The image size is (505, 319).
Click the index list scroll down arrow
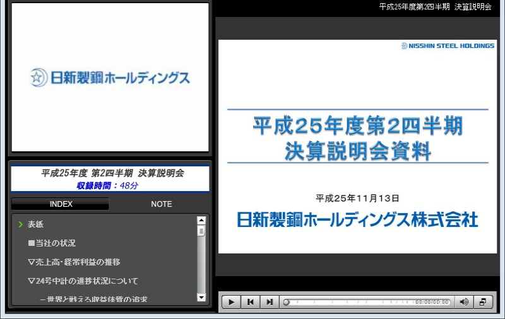pos(201,298)
